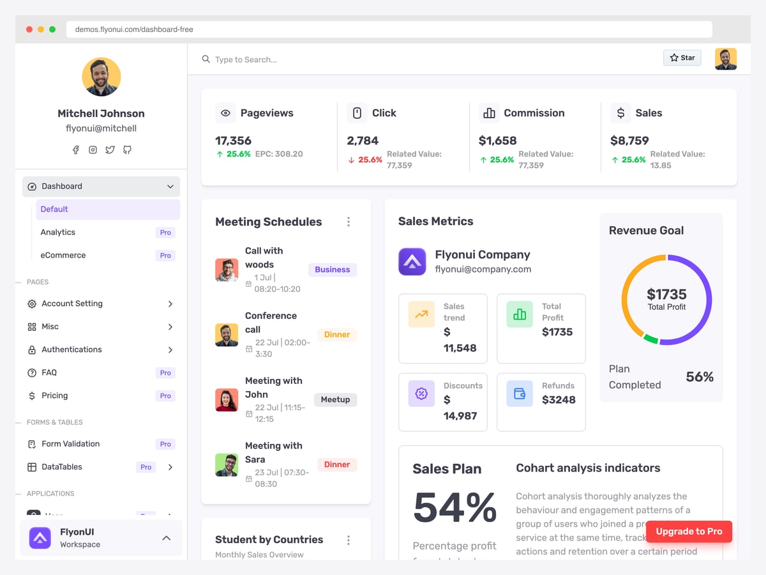Click the Misc grid icon in sidebar

click(32, 327)
